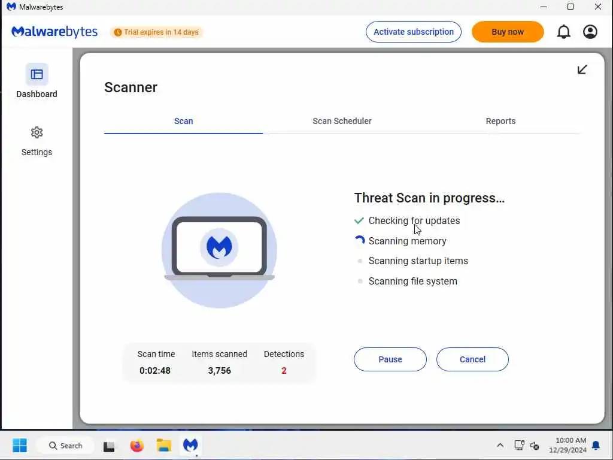The image size is (613, 460).
Task: Open the Windows notification bell in tray
Action: click(x=596, y=445)
